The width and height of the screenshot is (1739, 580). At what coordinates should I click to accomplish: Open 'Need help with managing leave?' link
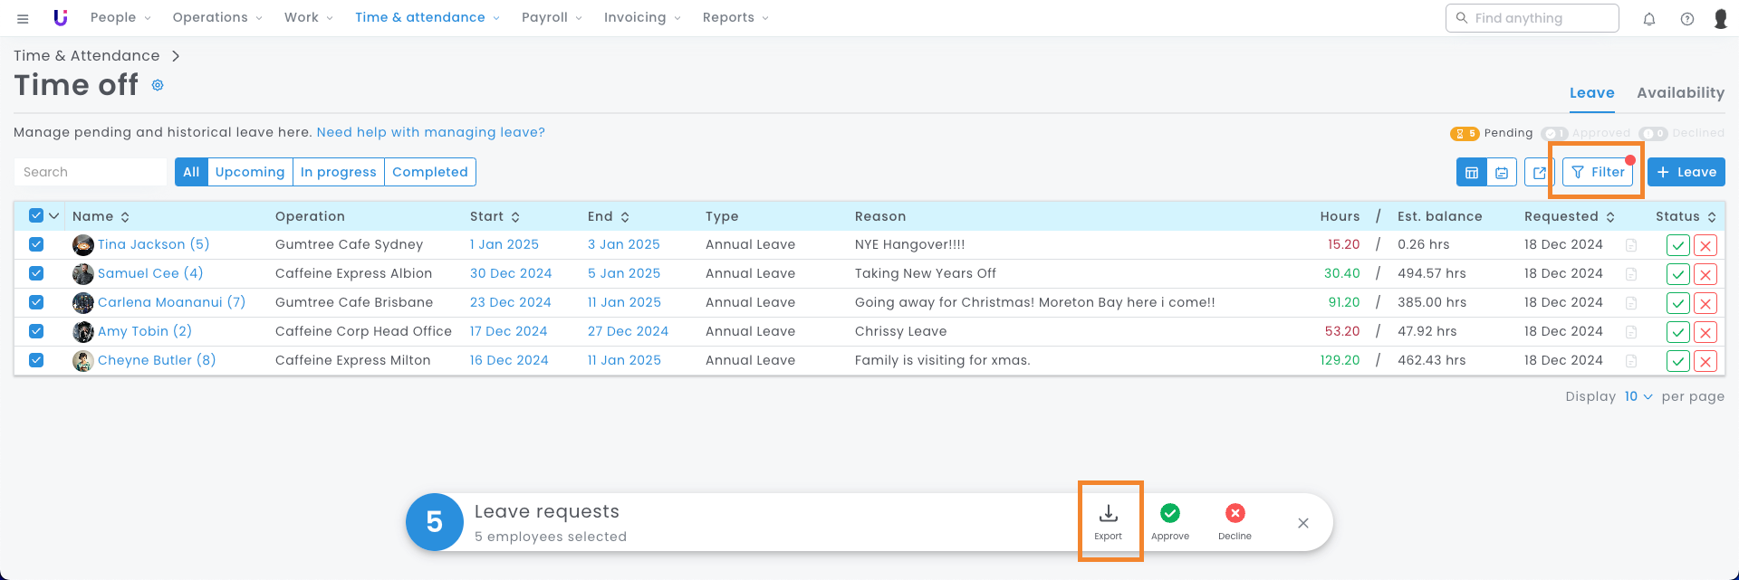pos(430,132)
